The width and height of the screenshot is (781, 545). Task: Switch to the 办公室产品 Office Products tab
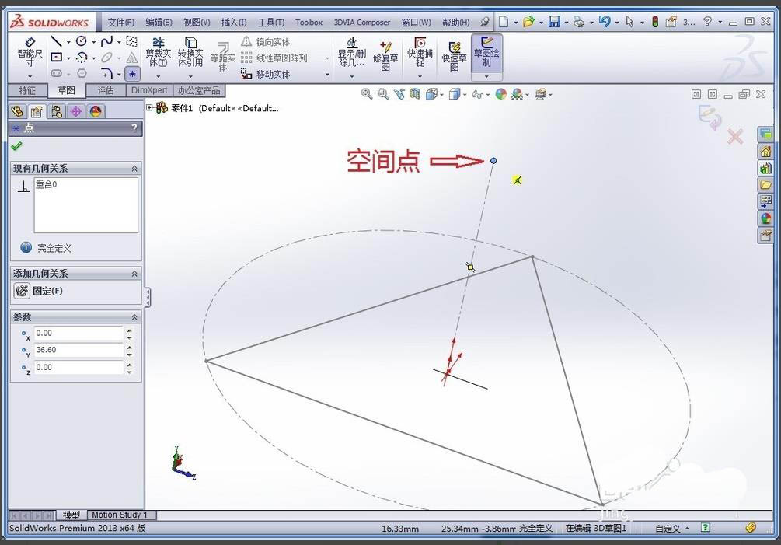199,90
